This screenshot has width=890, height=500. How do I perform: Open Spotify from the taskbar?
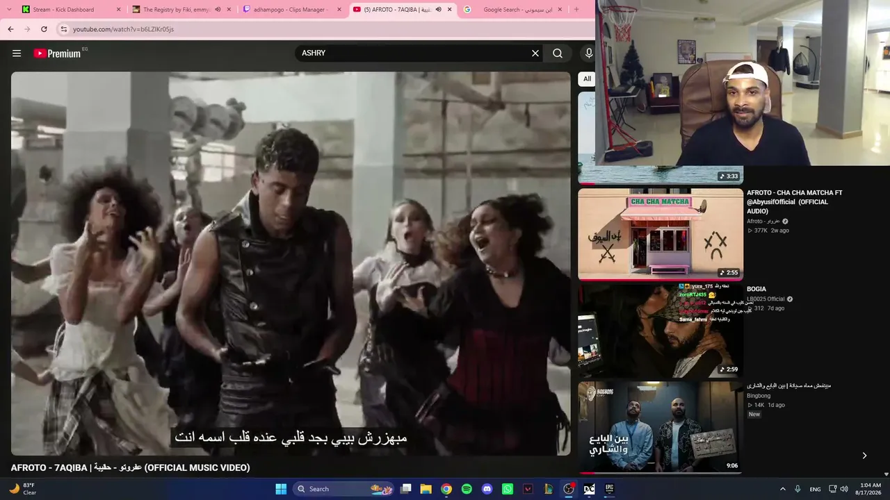coord(467,489)
